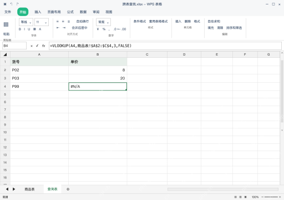The image size is (284, 200).
Task: Select cell A4 containing P99
Action: pos(39,87)
